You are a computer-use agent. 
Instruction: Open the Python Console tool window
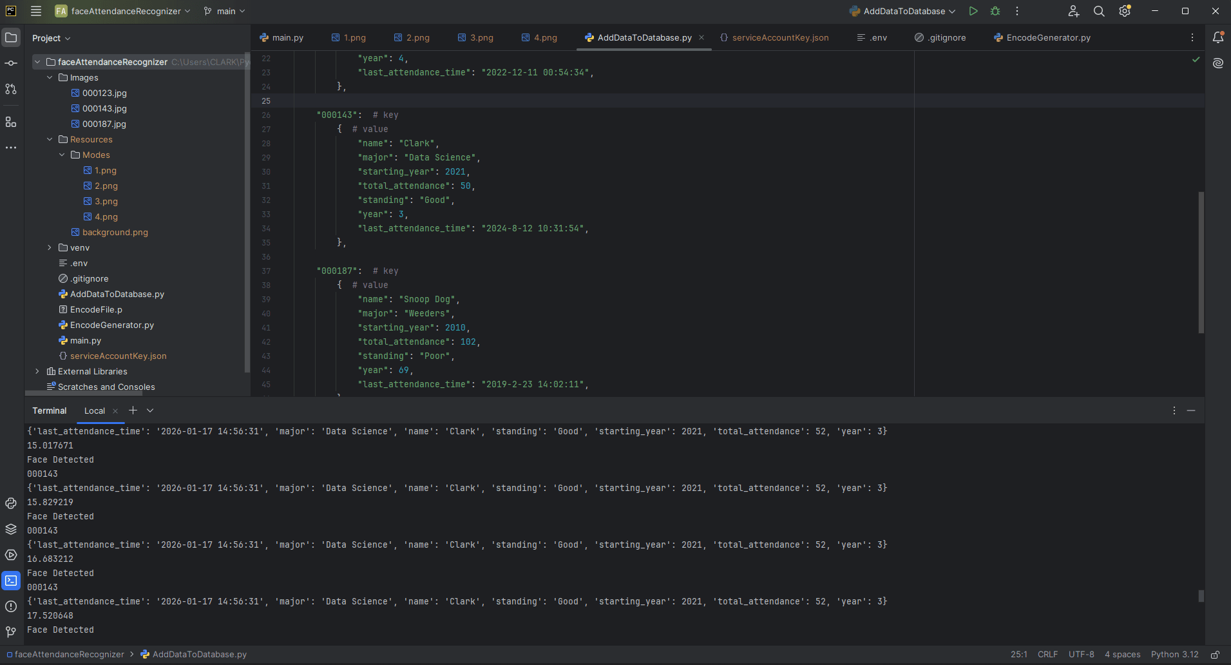[11, 503]
